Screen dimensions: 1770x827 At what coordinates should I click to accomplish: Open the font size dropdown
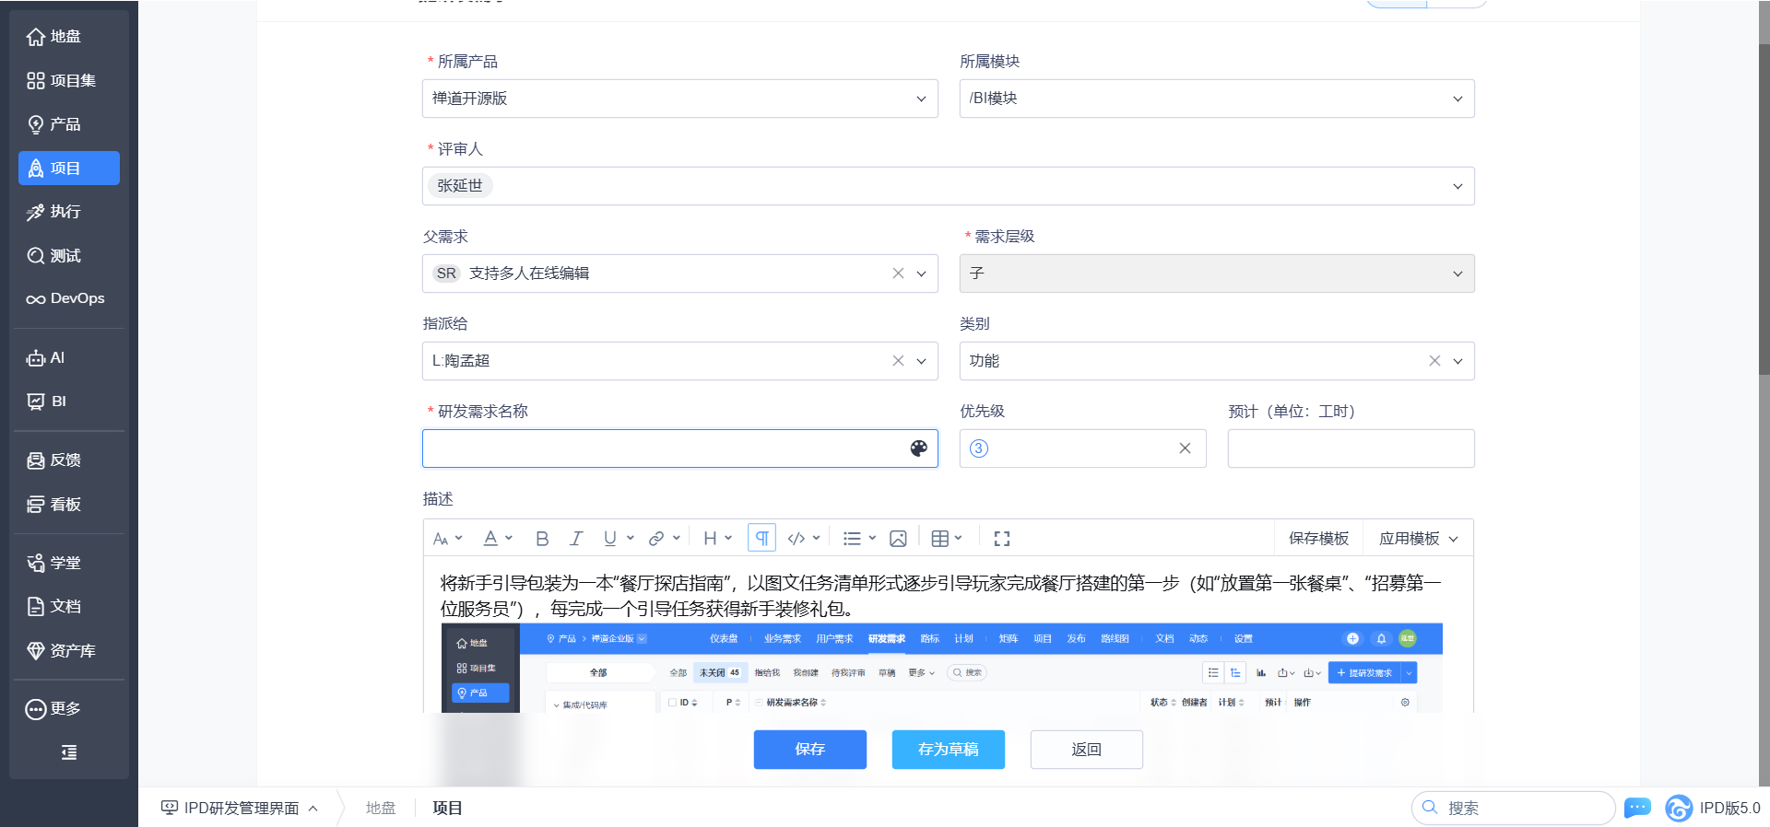click(447, 539)
